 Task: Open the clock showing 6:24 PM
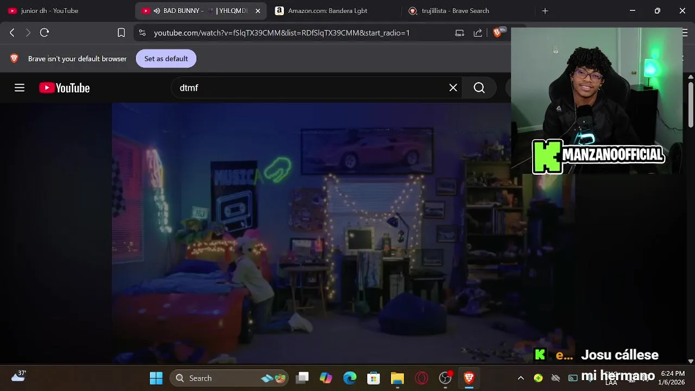pos(672,378)
